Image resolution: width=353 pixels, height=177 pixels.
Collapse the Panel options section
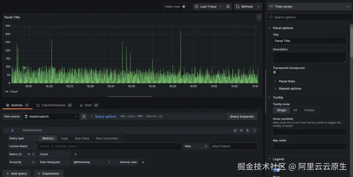[x=269, y=28]
